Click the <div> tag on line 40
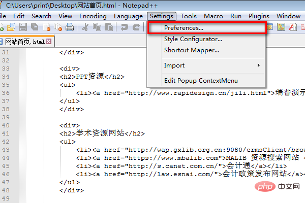This screenshot has width=305, height=203. 70,125
